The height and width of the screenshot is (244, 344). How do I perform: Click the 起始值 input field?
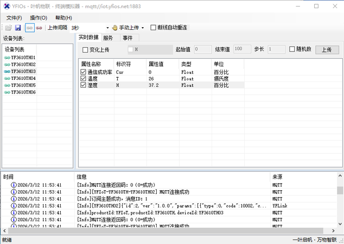click(203, 49)
